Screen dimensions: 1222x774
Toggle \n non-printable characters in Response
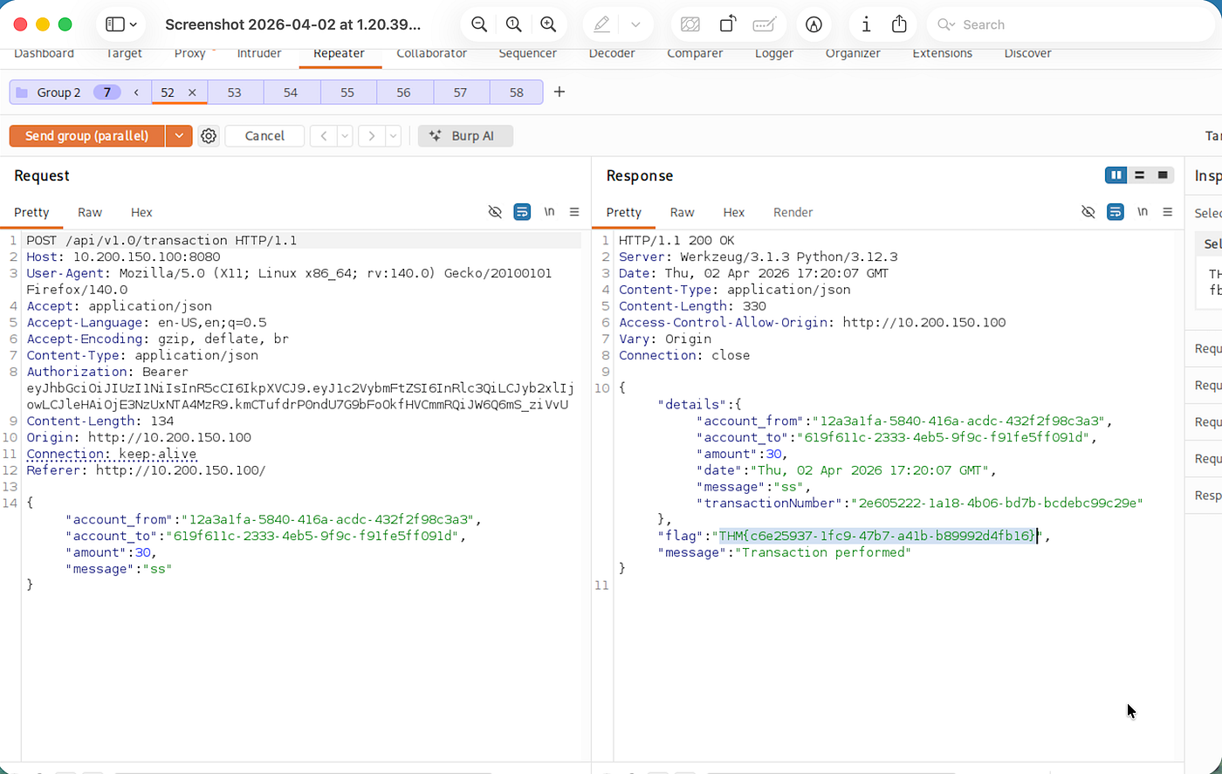click(1142, 212)
